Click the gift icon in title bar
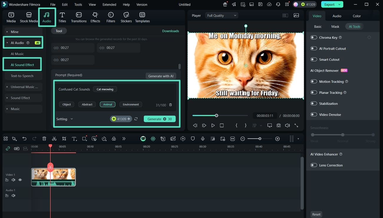383x218 pixels. (225, 4)
